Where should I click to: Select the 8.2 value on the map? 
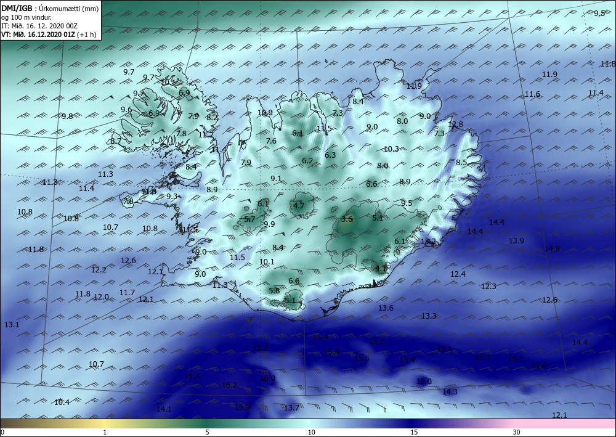point(212,117)
